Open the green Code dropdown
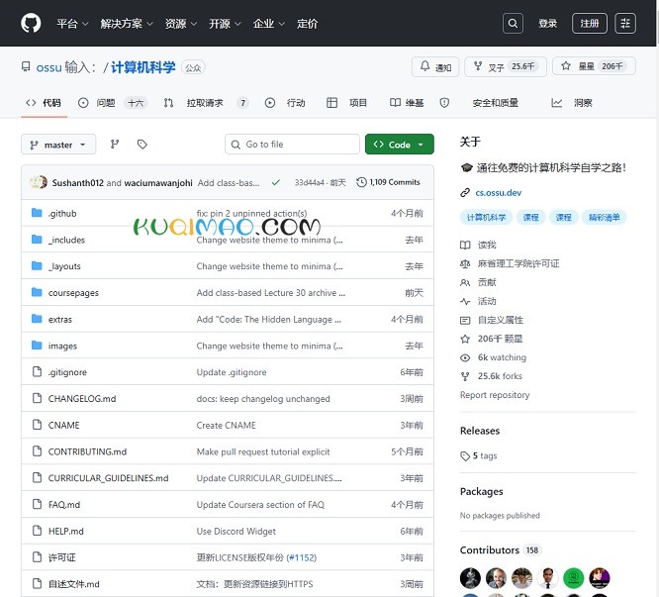Screen dimensions: 659x597 click(x=400, y=145)
